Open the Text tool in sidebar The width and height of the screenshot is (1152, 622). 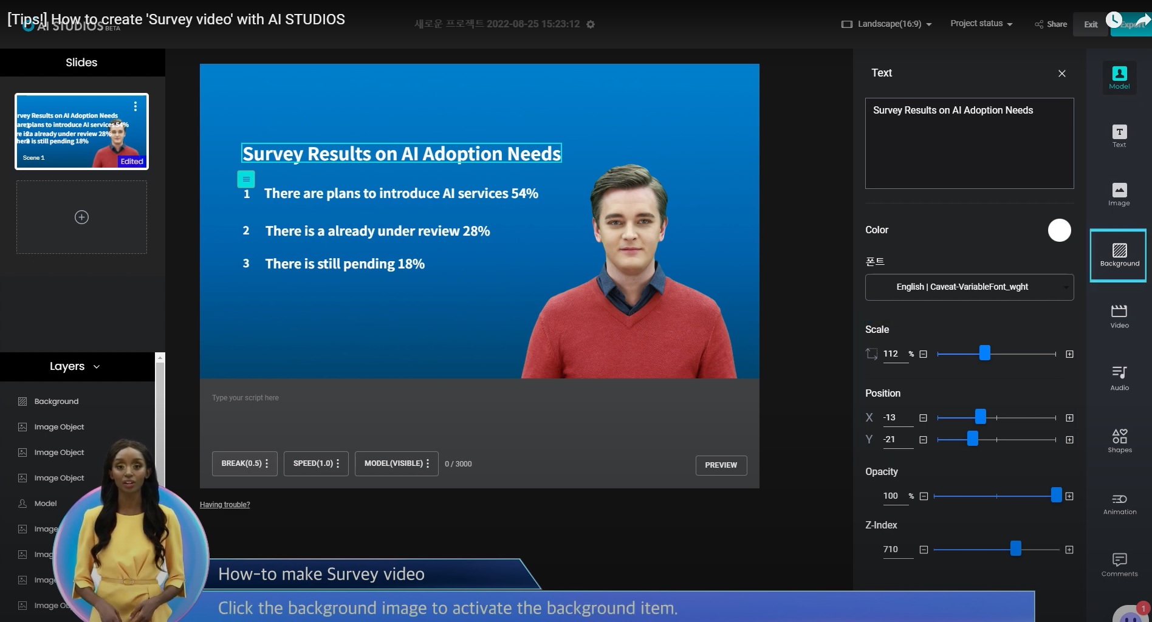tap(1119, 136)
